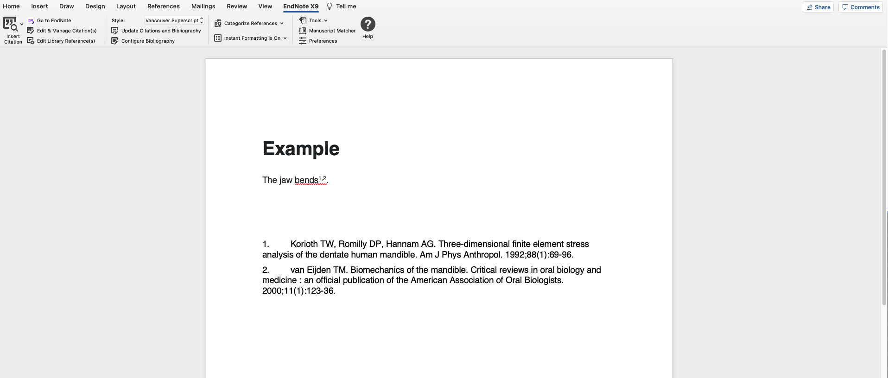Click the van Eijden TM reference entry

click(x=431, y=280)
